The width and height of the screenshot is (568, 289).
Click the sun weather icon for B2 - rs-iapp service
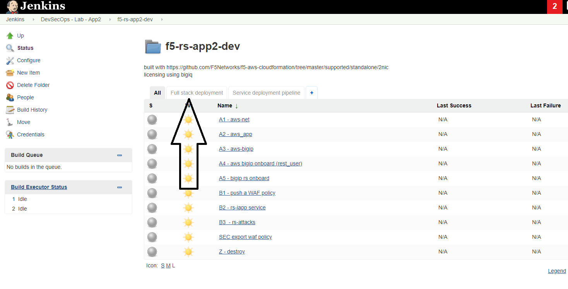click(x=188, y=207)
